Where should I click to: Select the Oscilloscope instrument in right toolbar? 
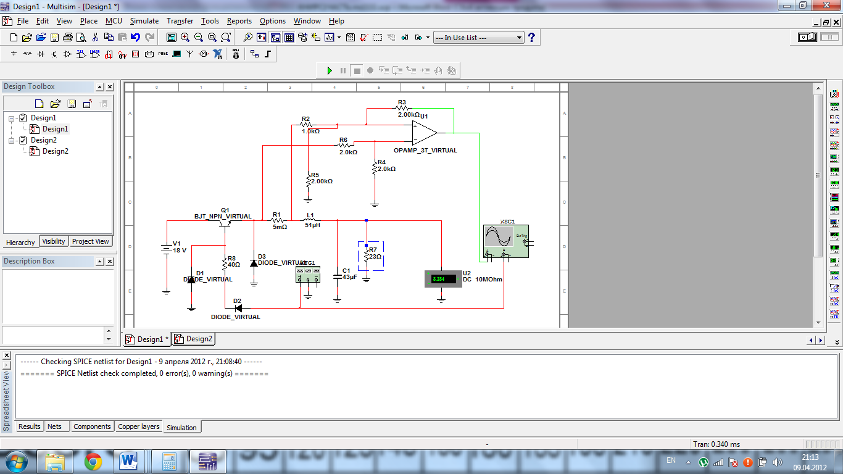[834, 132]
